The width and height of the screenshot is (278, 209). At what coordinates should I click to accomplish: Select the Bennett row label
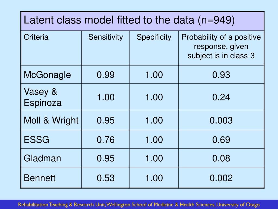click(40, 178)
